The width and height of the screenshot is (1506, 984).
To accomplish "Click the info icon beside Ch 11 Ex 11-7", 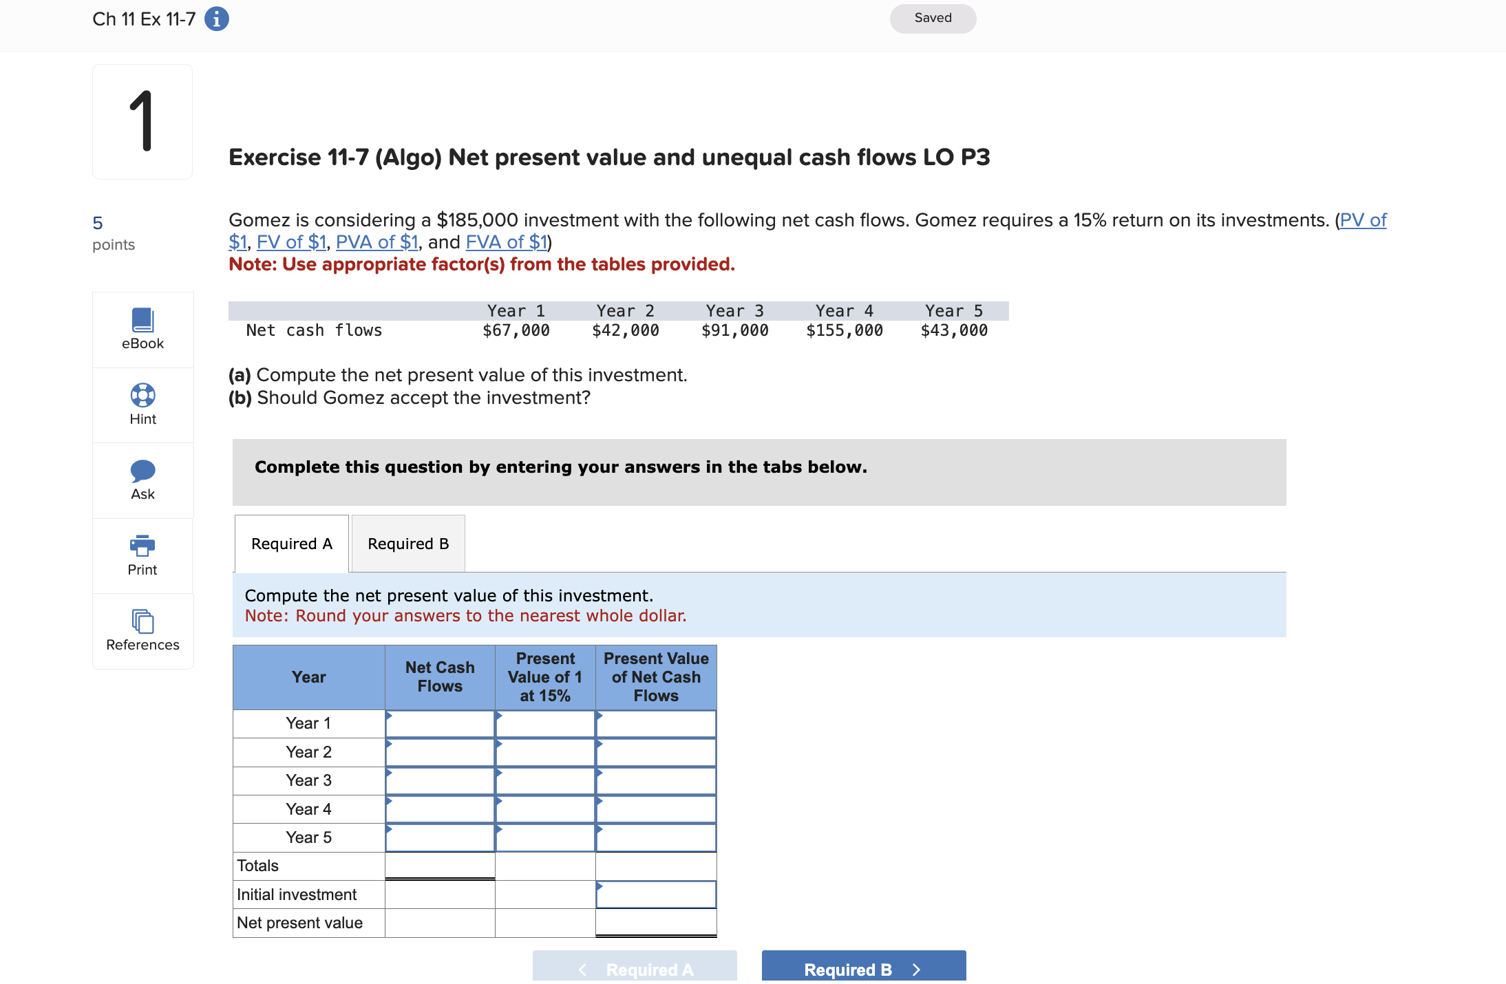I will click(217, 19).
